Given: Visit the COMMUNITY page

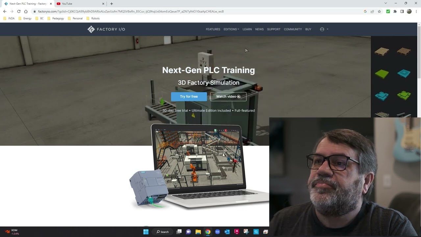Looking at the screenshot, I should [x=293, y=29].
